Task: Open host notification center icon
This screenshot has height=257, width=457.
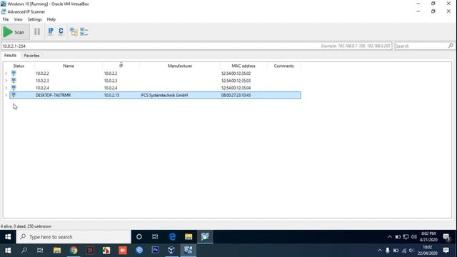Action: click(446, 251)
